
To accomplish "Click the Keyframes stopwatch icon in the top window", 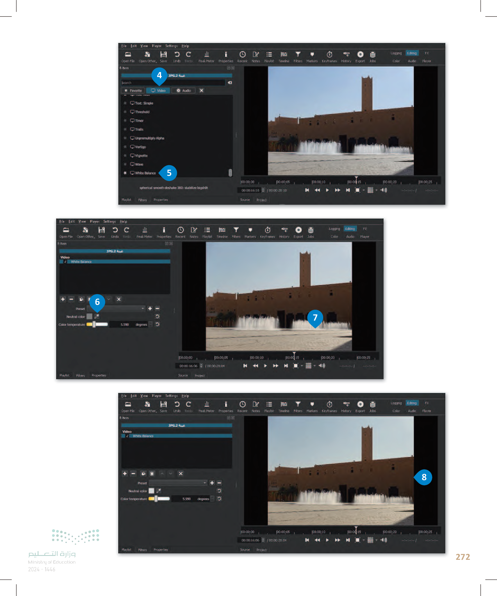I will (x=329, y=54).
